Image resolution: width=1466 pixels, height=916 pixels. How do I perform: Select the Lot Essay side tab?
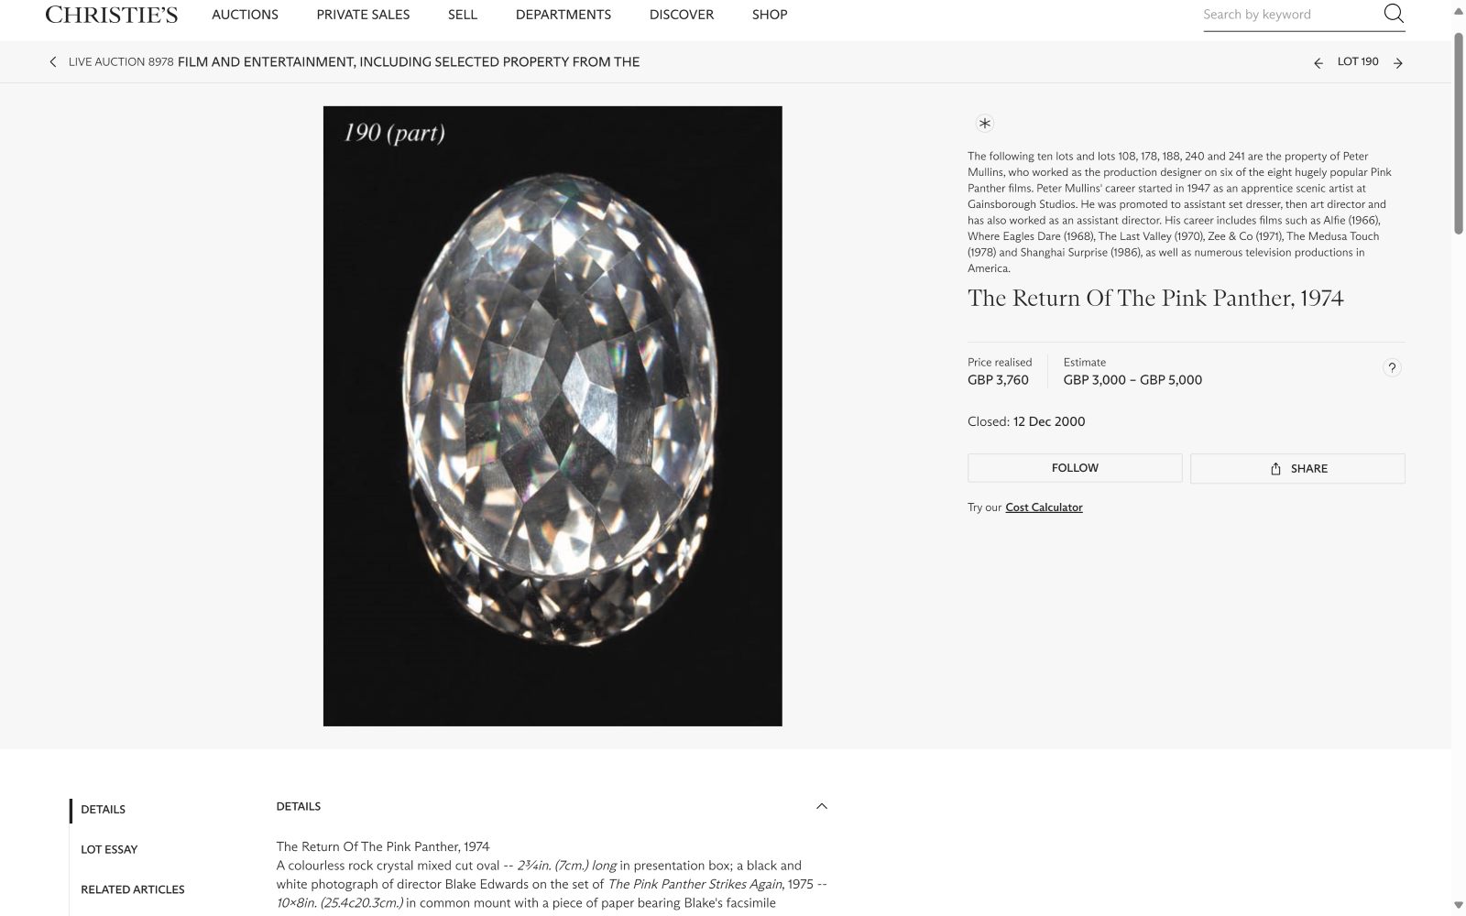[109, 850]
